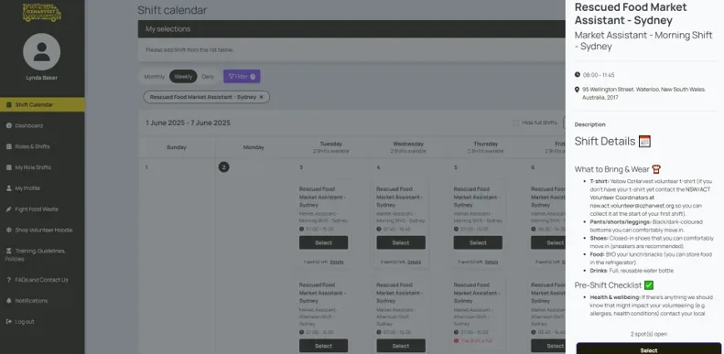Open Roles & Shifts in sidebar

tap(32, 146)
